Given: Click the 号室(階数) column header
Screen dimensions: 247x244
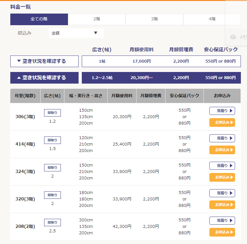Looking at the screenshot, I should [x=25, y=96].
